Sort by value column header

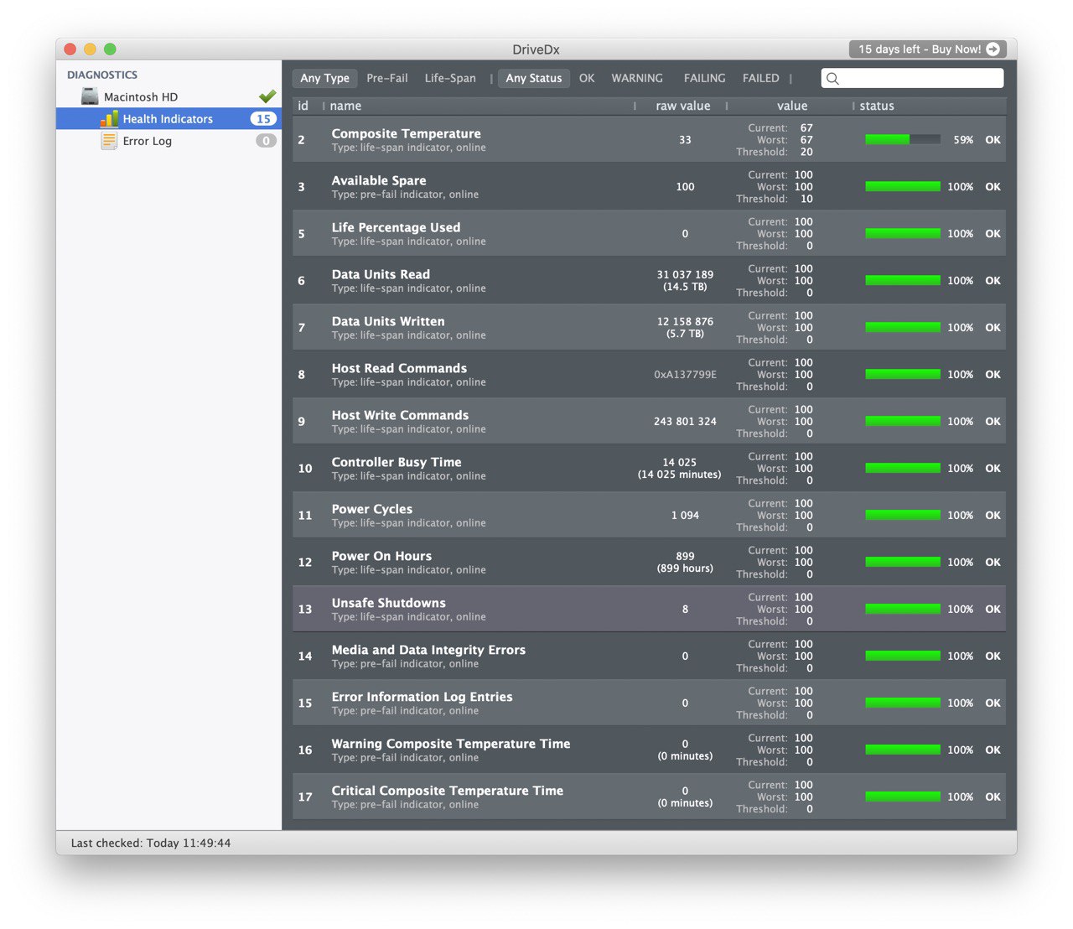click(x=792, y=106)
